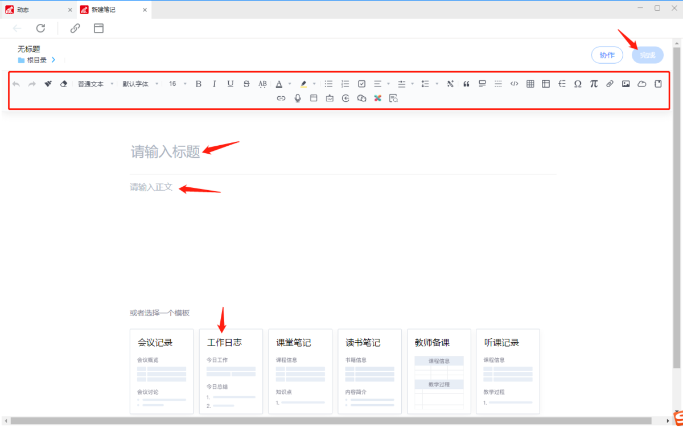Open the font family dropdown showing 默认字体
The image size is (683, 427).
click(x=141, y=83)
